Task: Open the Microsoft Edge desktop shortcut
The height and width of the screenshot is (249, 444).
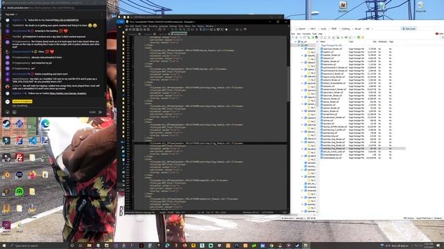Action: coord(45,124)
